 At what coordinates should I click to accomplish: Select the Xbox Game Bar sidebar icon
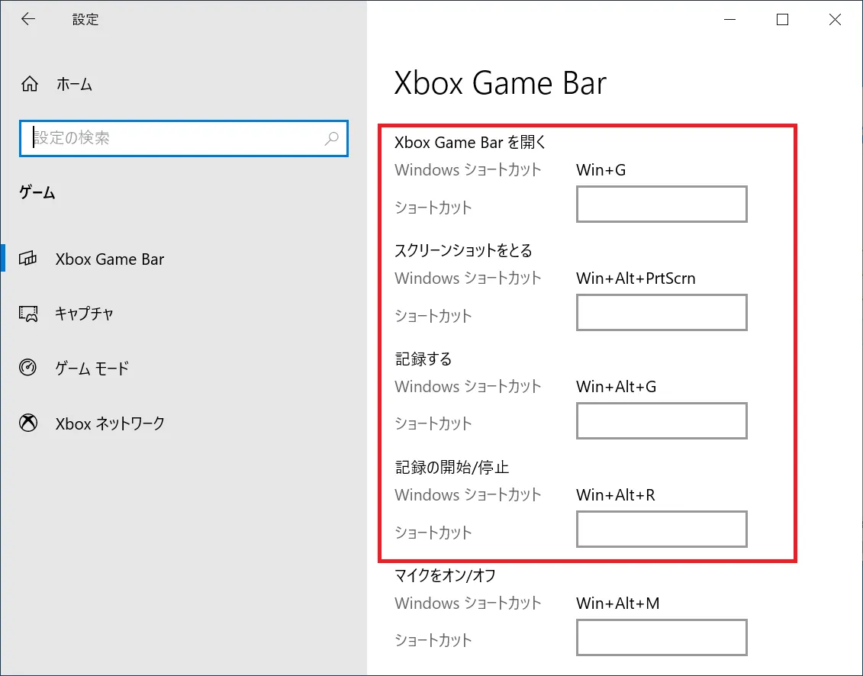point(28,259)
